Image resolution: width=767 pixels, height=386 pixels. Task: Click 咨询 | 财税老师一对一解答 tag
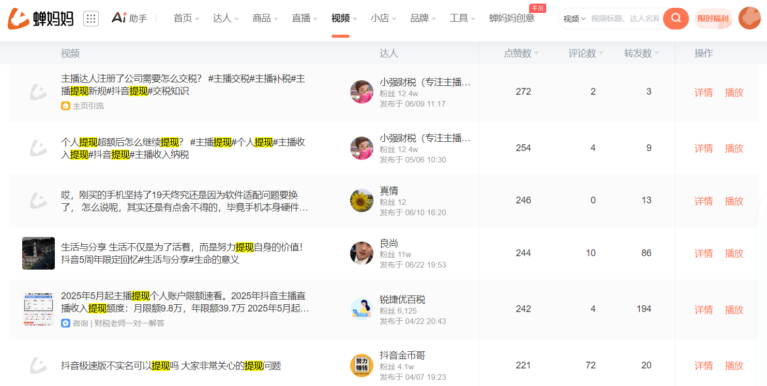coord(113,323)
